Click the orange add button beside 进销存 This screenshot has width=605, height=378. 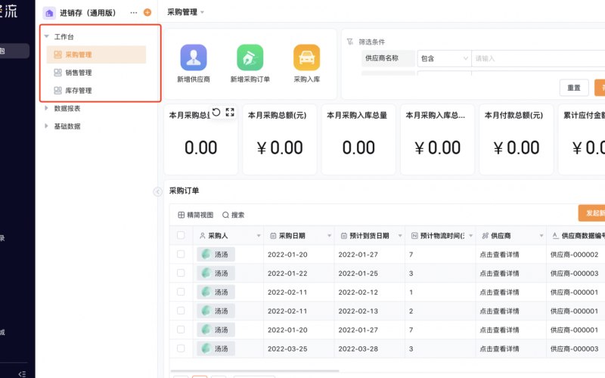147,12
